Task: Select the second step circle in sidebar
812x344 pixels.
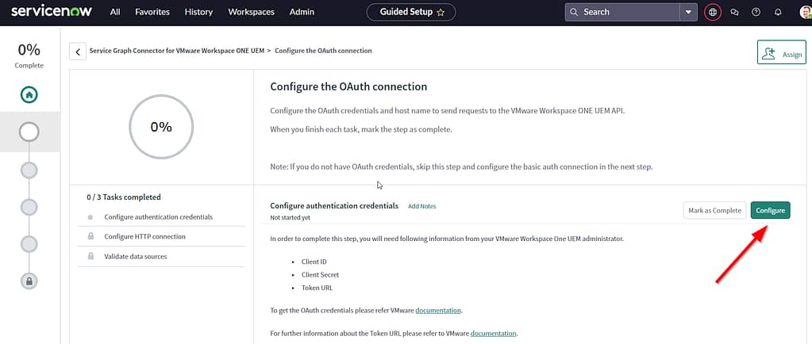Action: tap(29, 170)
